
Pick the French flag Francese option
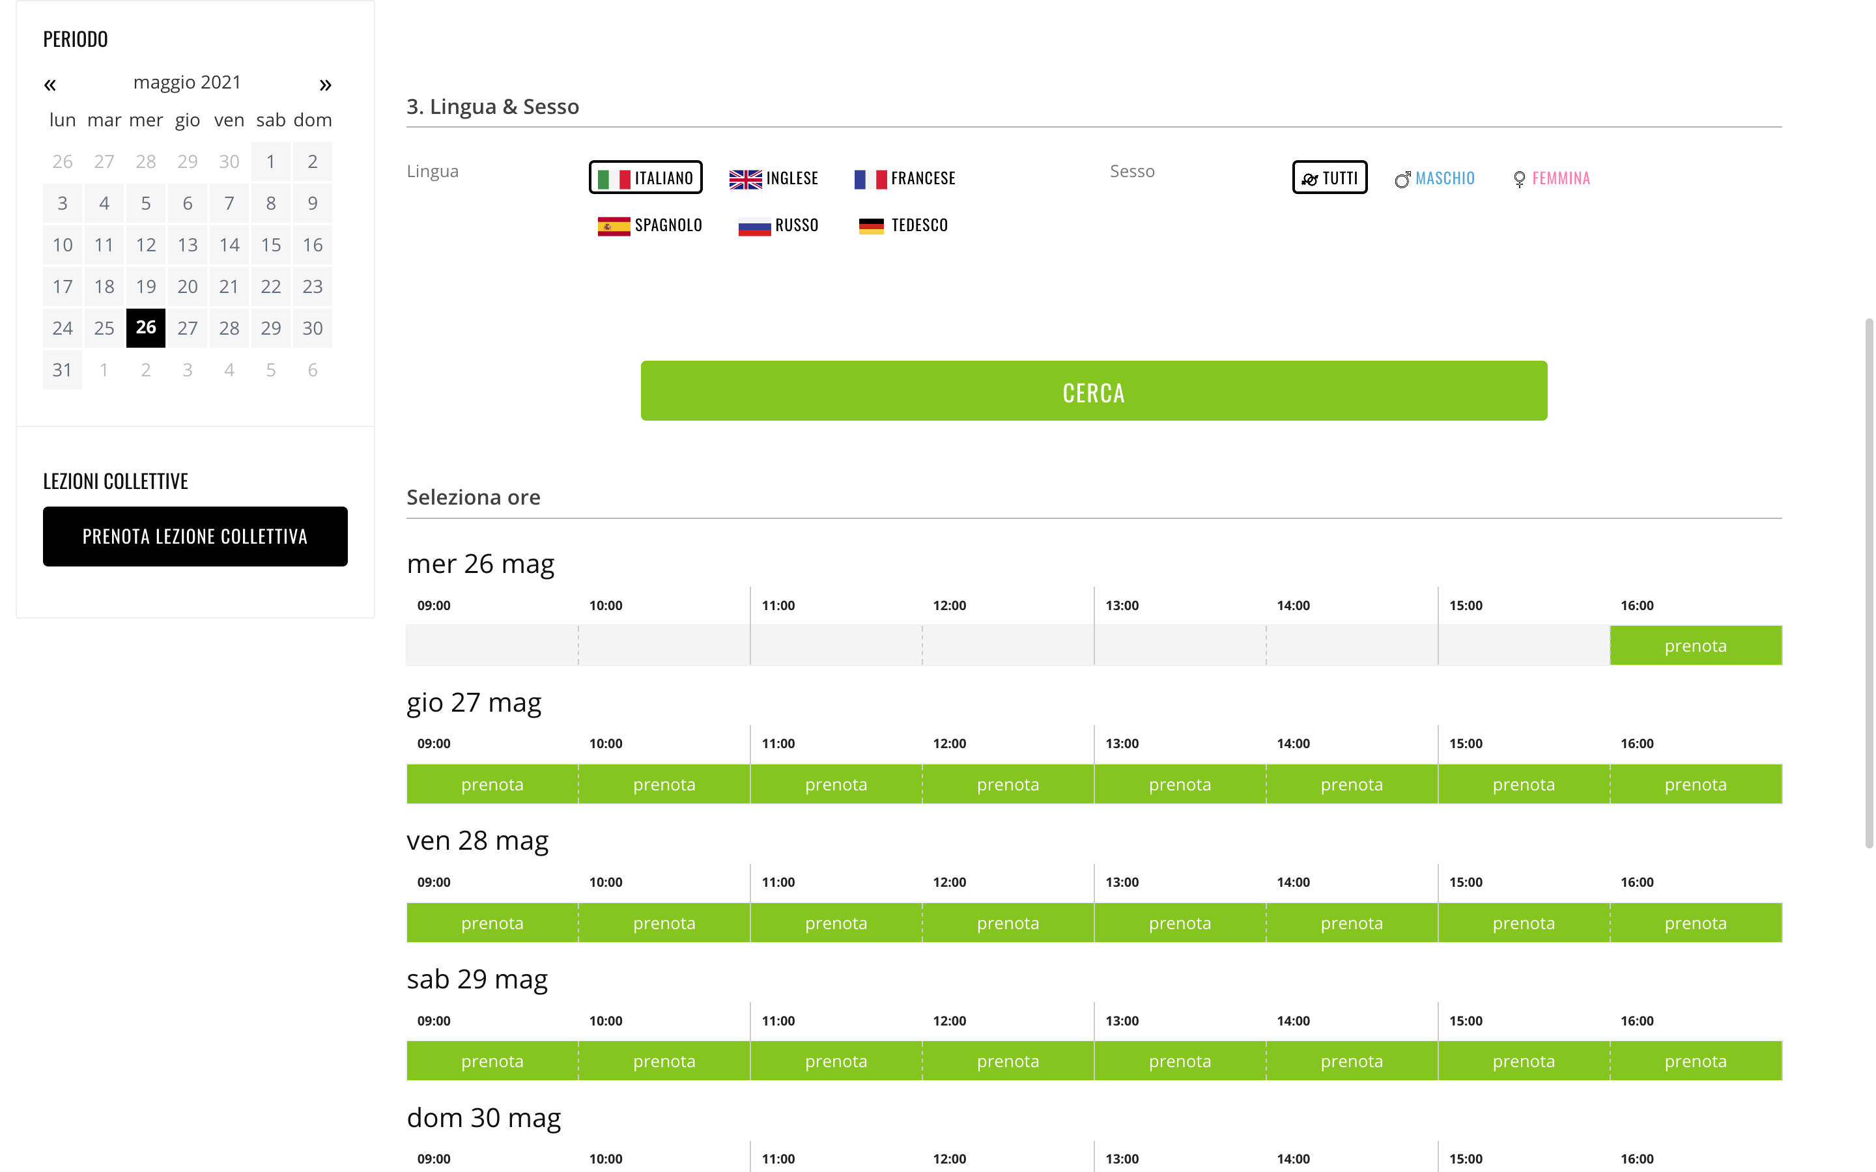point(904,178)
